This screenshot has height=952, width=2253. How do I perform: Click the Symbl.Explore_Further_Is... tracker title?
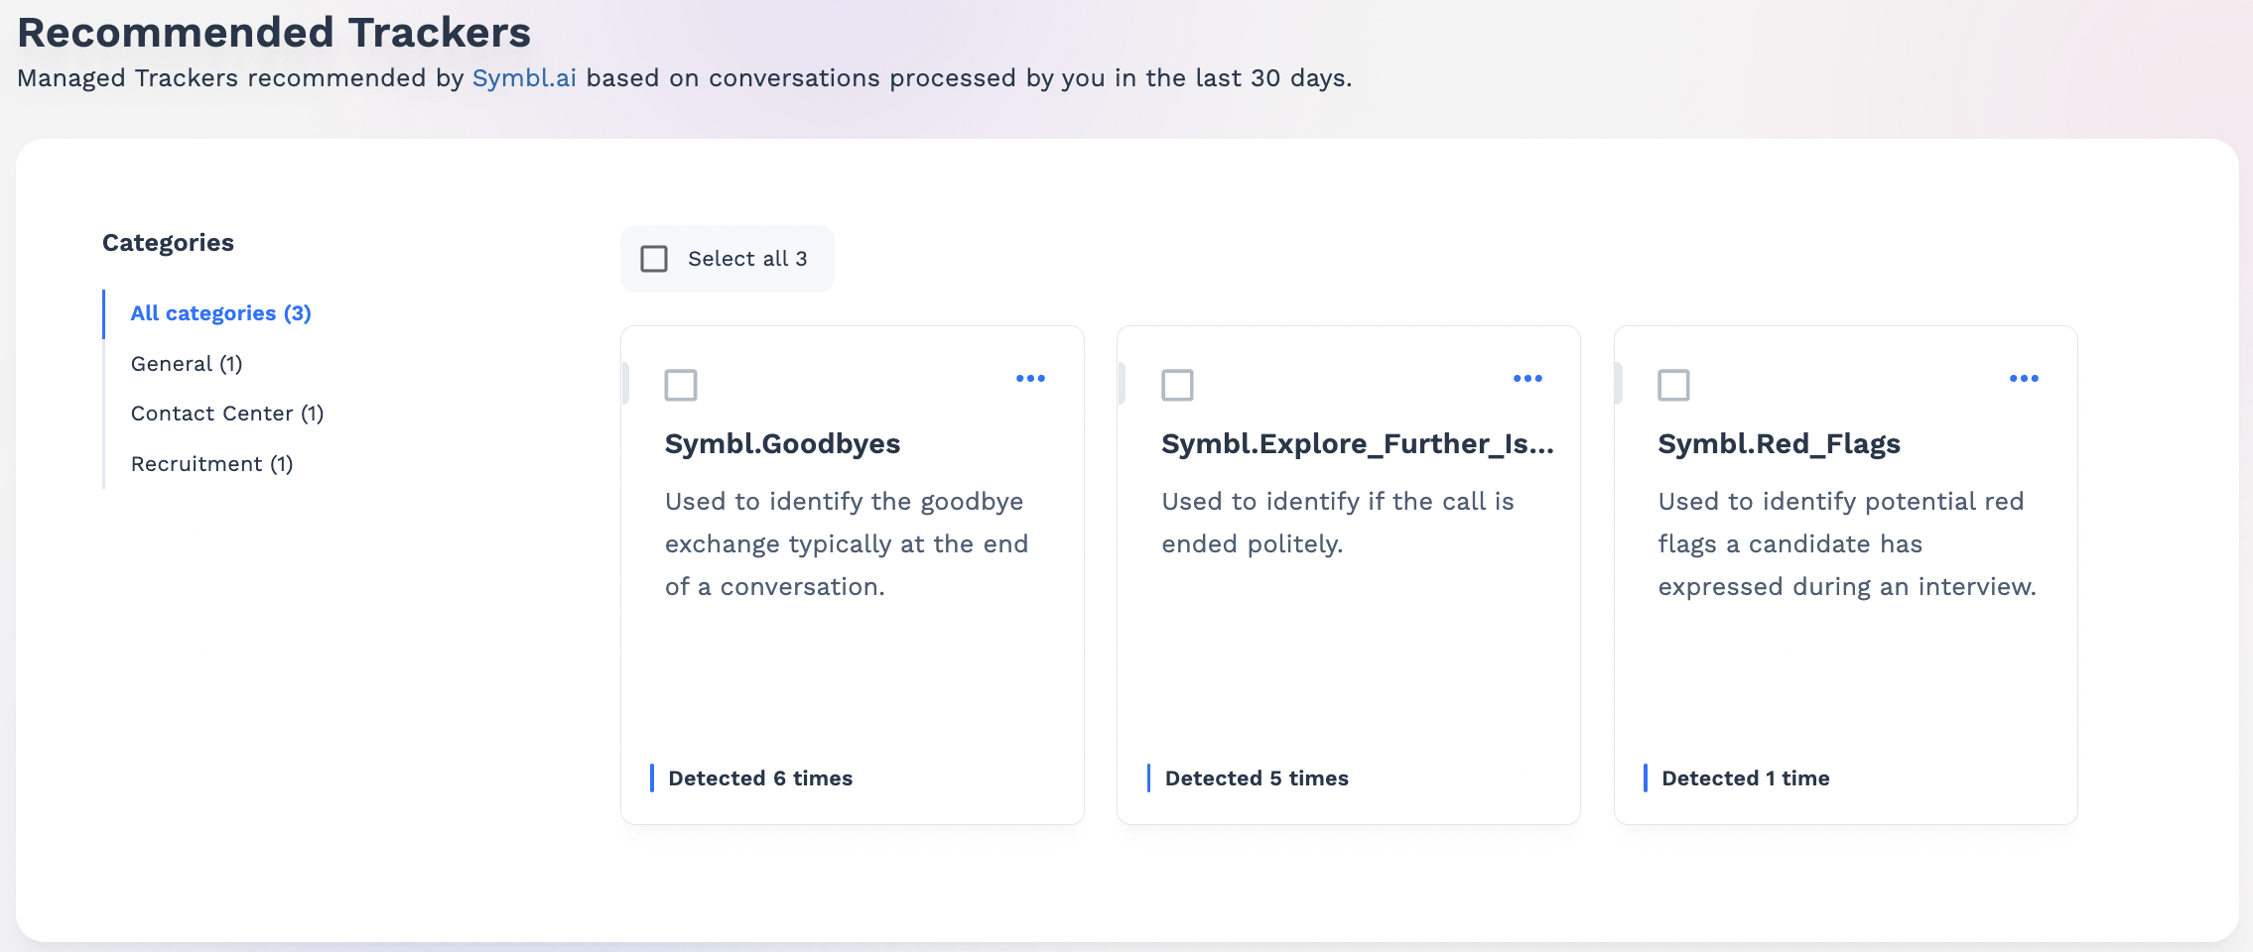1357,443
